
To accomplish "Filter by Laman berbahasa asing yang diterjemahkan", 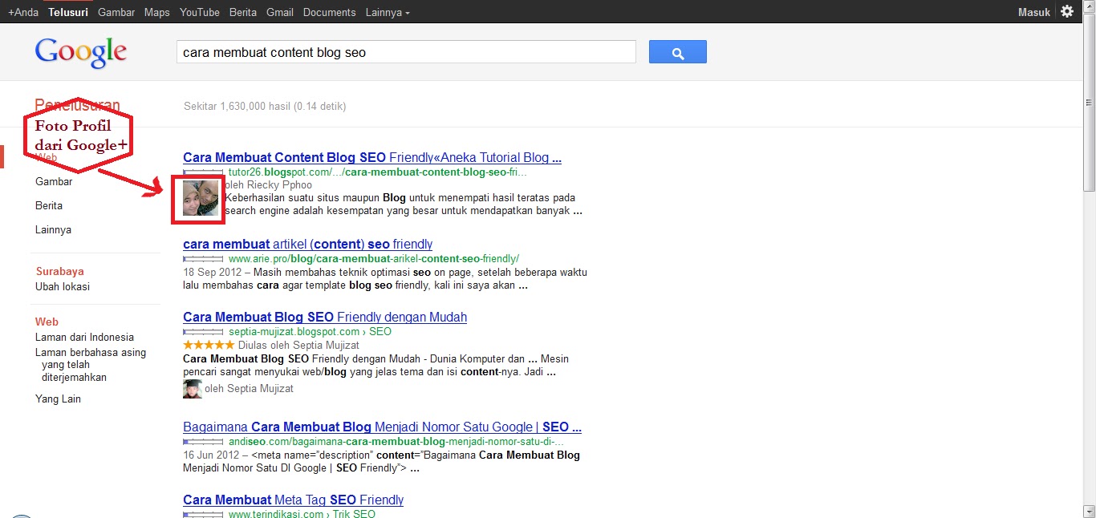I will (91, 365).
